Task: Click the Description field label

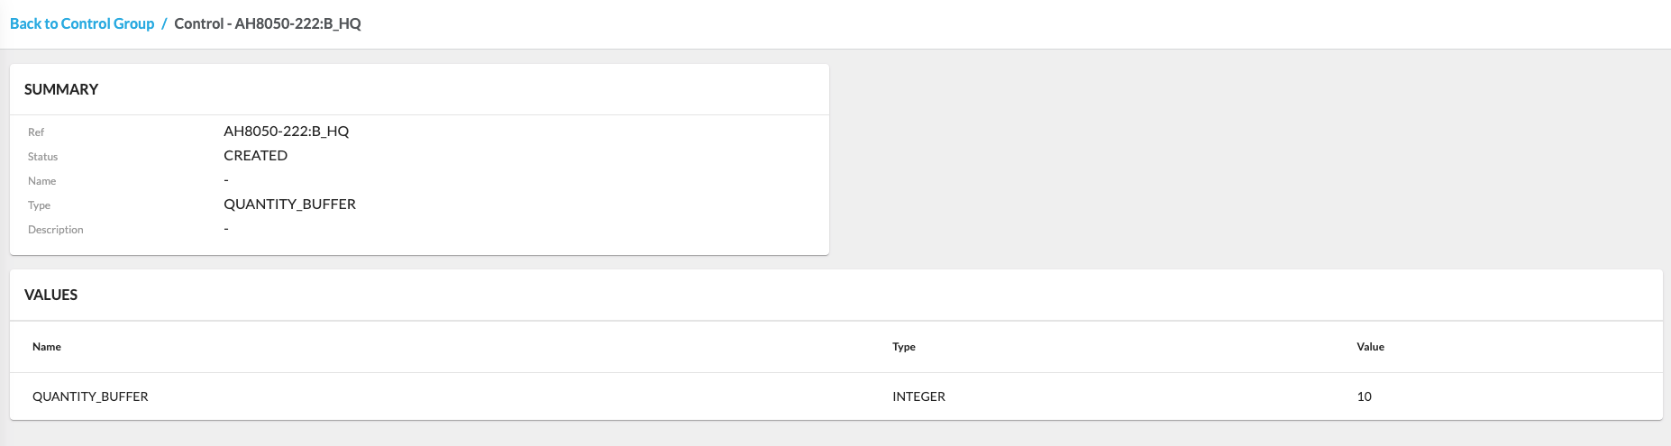Action: [x=55, y=230]
